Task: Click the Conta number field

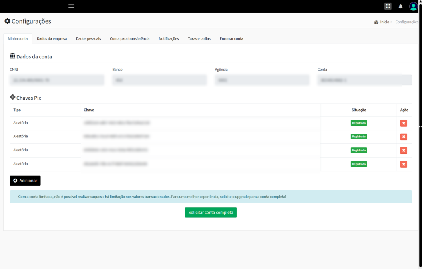Action: [x=360, y=80]
